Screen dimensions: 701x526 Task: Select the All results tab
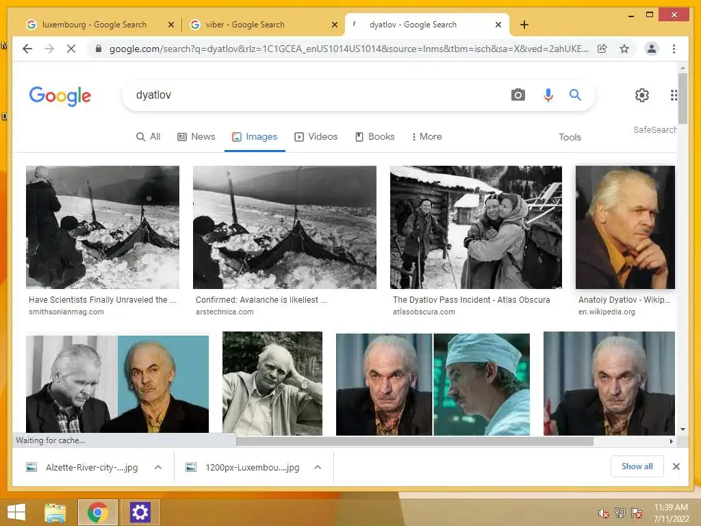(148, 137)
